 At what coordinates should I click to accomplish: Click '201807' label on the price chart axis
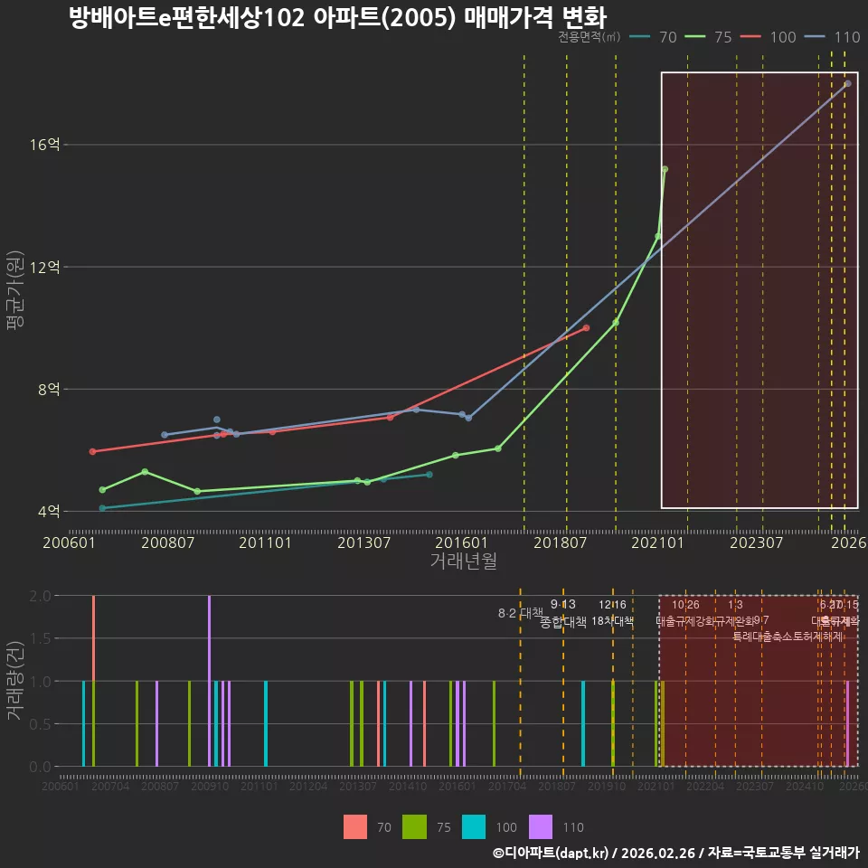(560, 542)
